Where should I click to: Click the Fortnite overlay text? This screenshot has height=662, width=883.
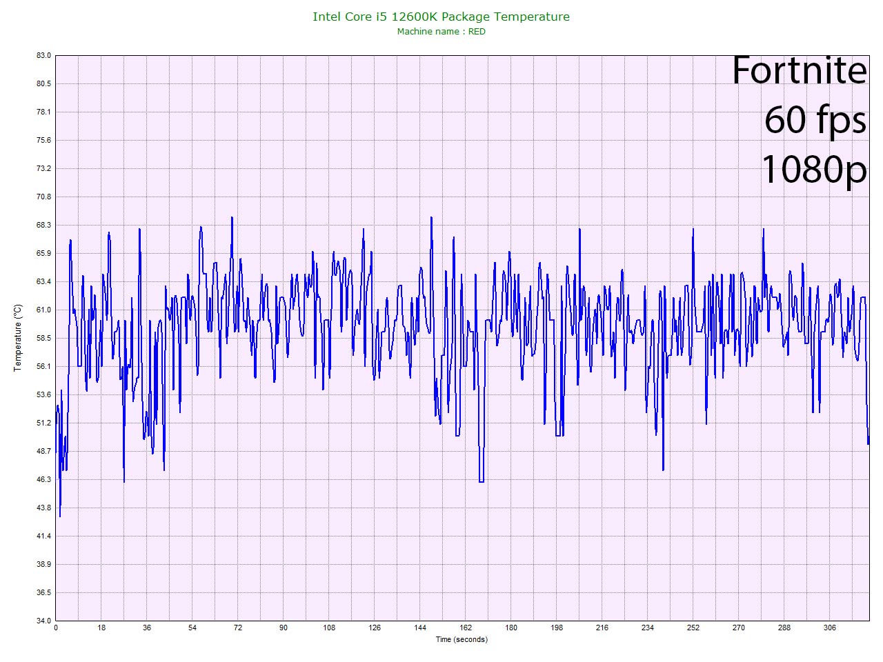click(798, 70)
